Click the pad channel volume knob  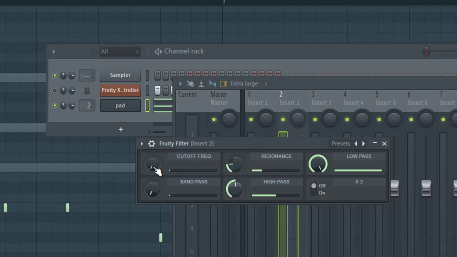[x=72, y=106]
